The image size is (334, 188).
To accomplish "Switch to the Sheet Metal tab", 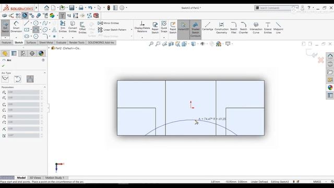I will pyautogui.click(x=46, y=43).
